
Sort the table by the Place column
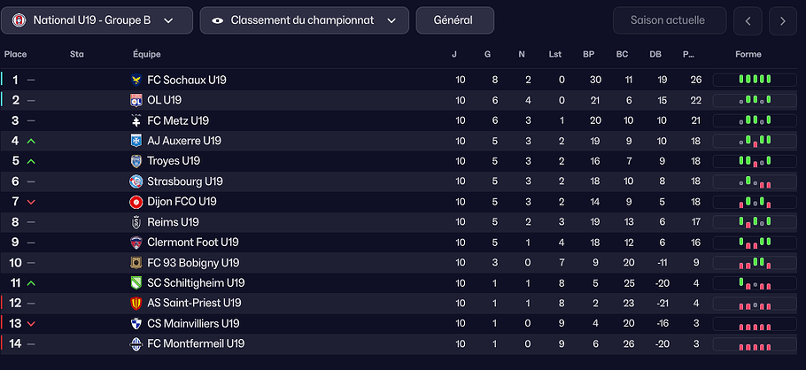tap(16, 54)
